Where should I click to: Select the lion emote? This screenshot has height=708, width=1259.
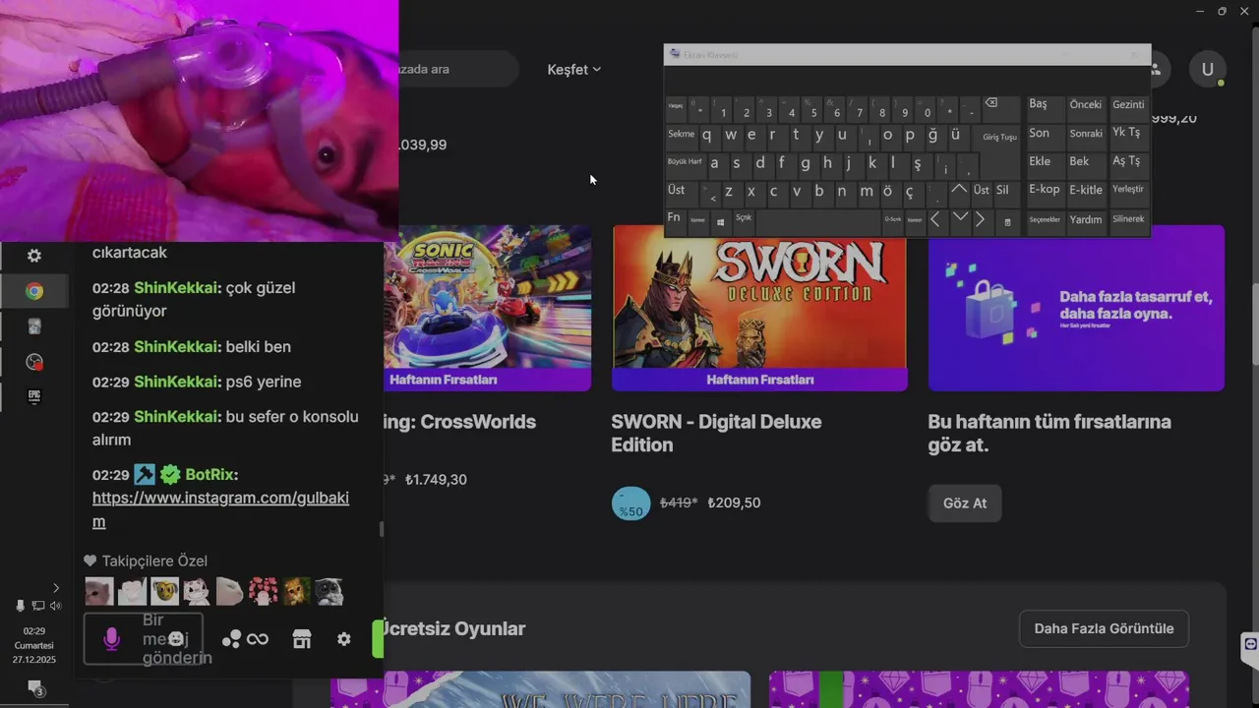point(296,591)
